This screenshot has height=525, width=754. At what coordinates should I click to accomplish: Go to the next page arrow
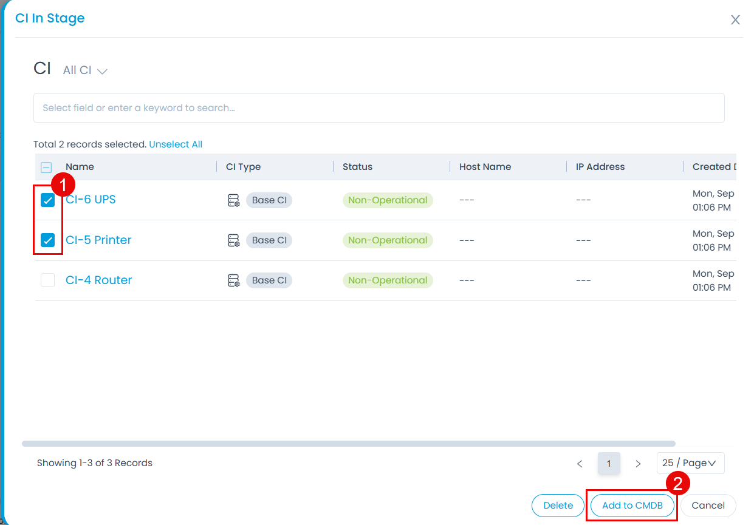click(638, 464)
